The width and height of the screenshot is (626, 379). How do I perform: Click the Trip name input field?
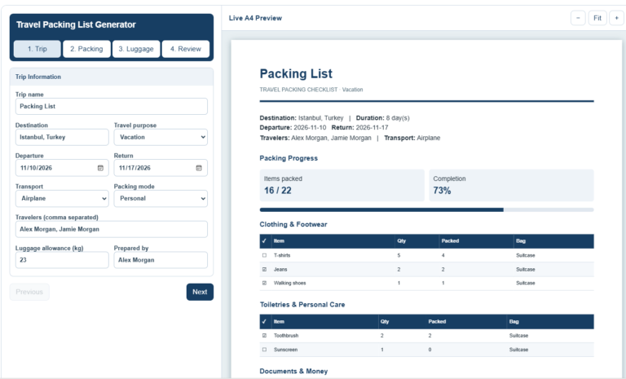click(112, 106)
